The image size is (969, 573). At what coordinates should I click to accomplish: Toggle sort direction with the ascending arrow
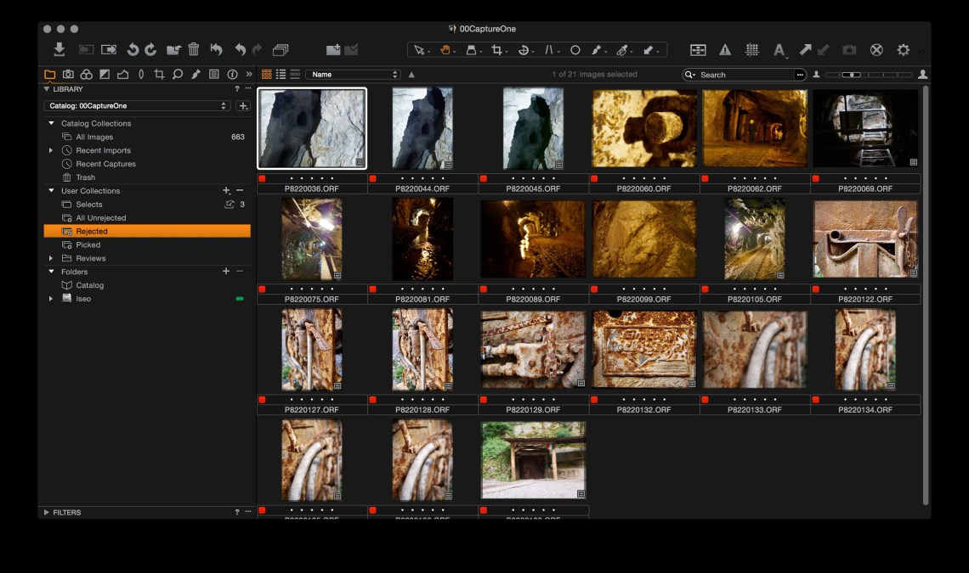[411, 75]
